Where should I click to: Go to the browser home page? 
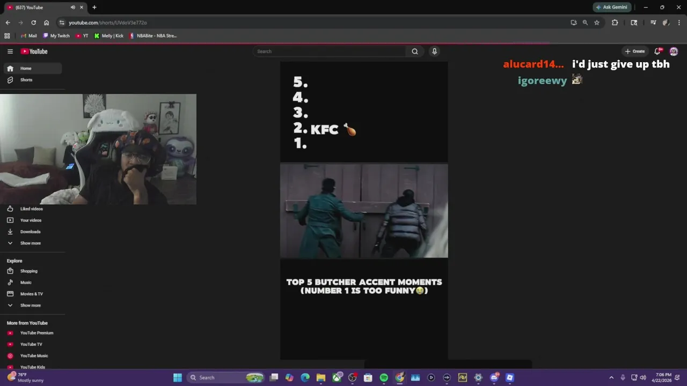pyautogui.click(x=47, y=23)
